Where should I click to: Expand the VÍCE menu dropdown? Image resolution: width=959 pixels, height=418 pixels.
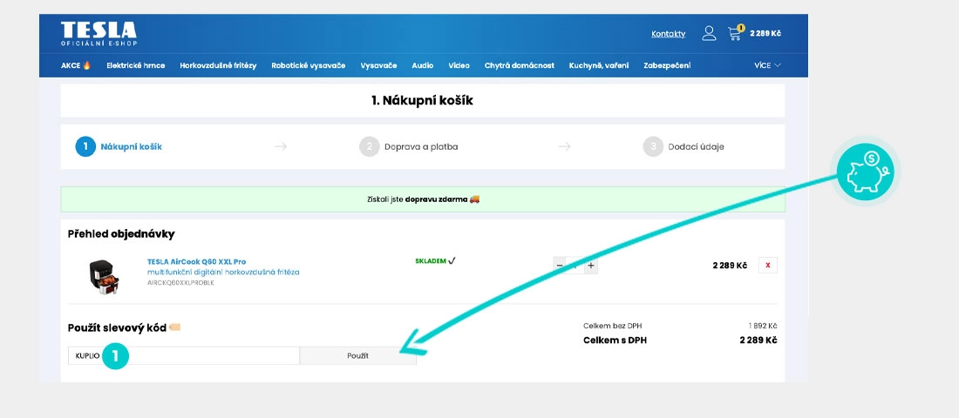click(767, 65)
